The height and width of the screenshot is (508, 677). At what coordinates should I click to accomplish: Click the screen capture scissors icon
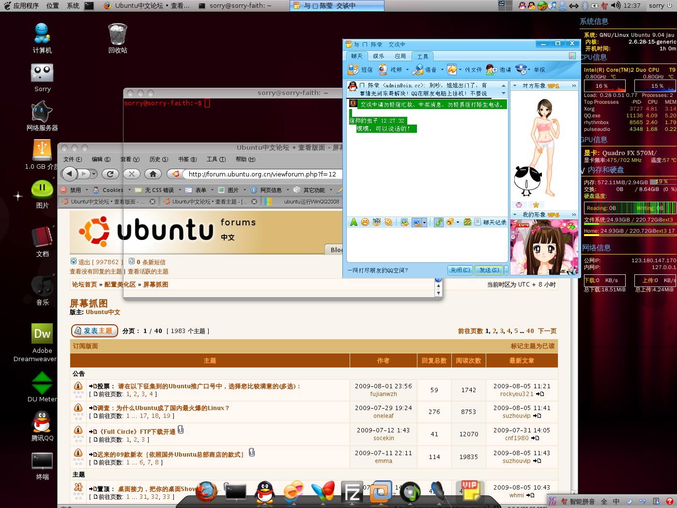tap(416, 222)
